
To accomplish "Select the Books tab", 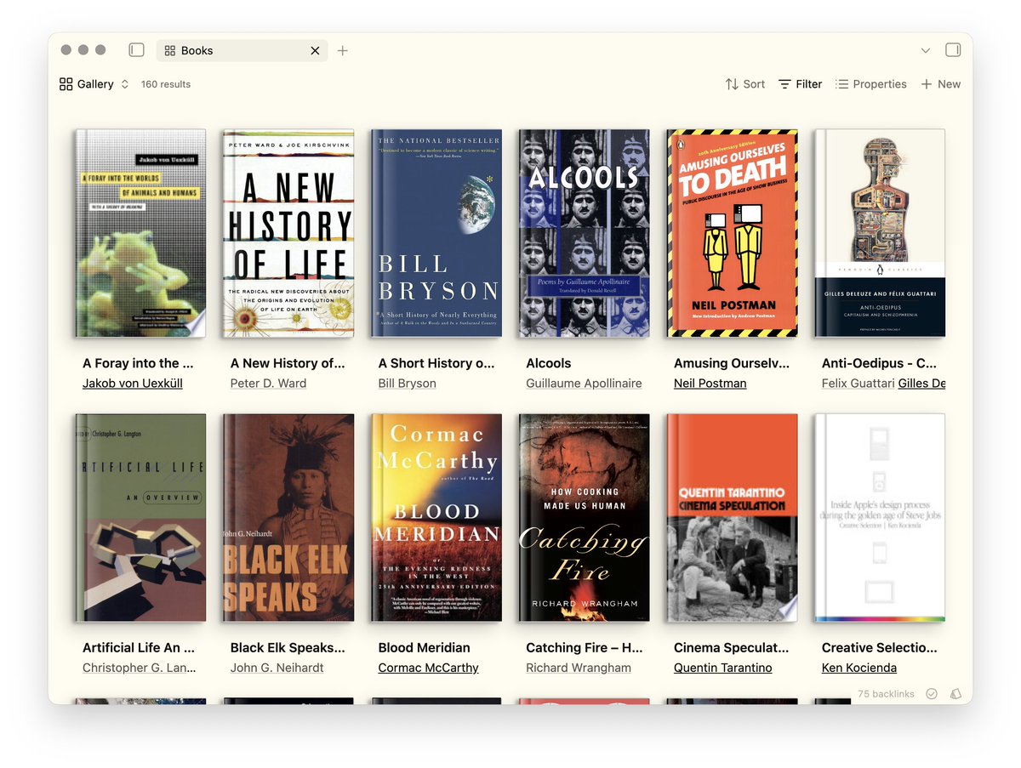I will tap(242, 51).
